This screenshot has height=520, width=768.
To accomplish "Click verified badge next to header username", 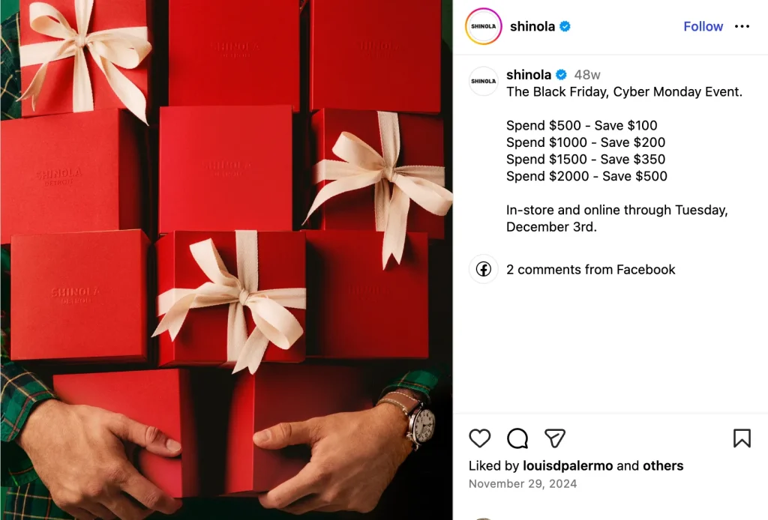I will click(x=565, y=26).
